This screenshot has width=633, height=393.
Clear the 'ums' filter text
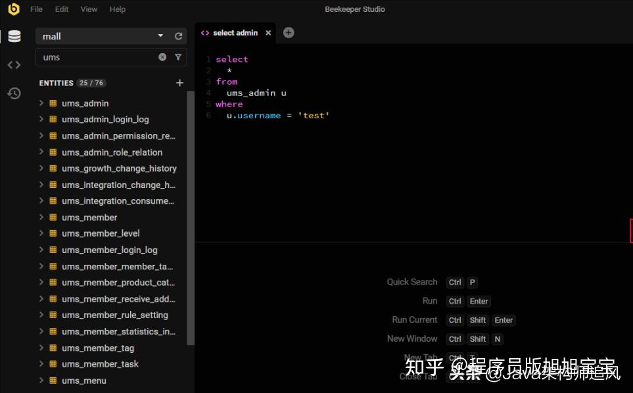click(162, 57)
